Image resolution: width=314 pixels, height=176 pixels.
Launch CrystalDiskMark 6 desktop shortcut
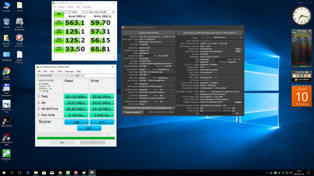pyautogui.click(x=6, y=156)
